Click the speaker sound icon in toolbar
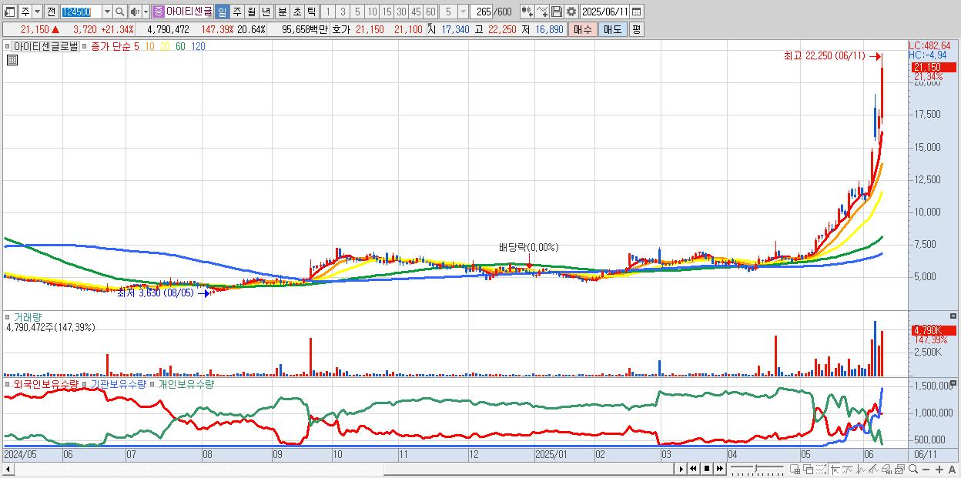This screenshot has width=961, height=478. point(135,12)
